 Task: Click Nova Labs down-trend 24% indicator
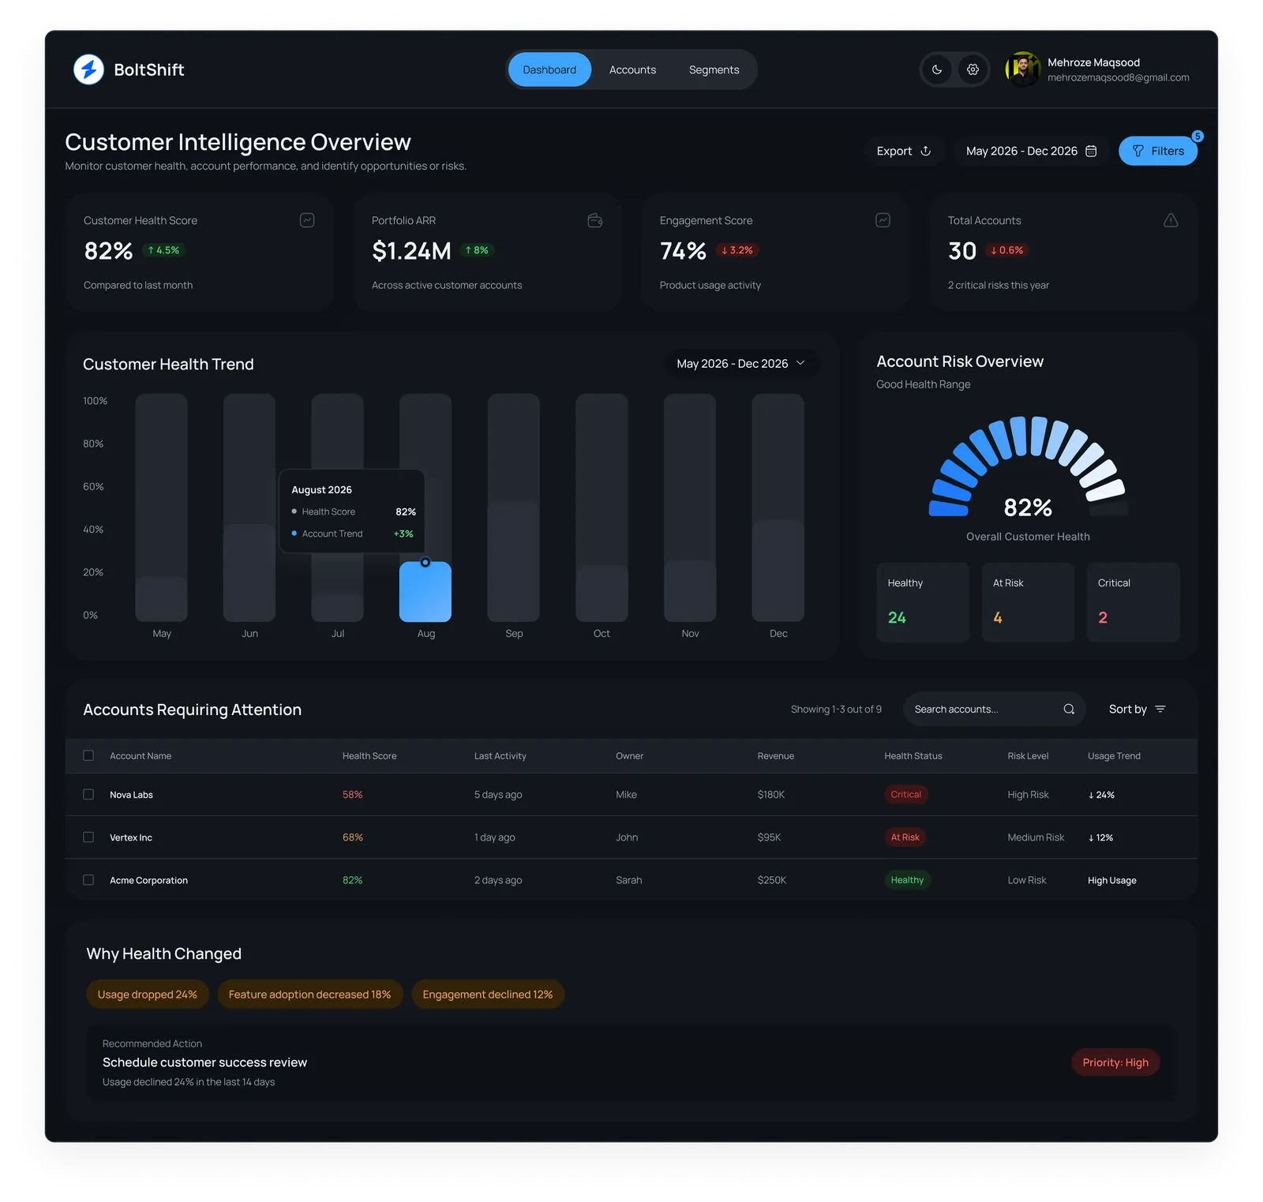(1101, 795)
